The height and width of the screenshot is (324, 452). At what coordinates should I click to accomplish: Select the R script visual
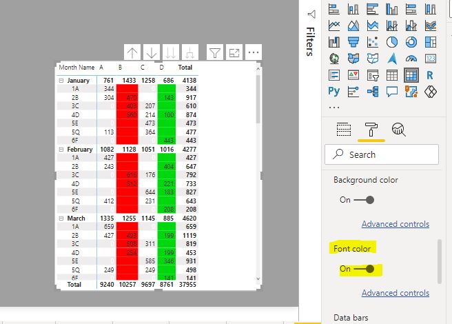tap(431, 75)
